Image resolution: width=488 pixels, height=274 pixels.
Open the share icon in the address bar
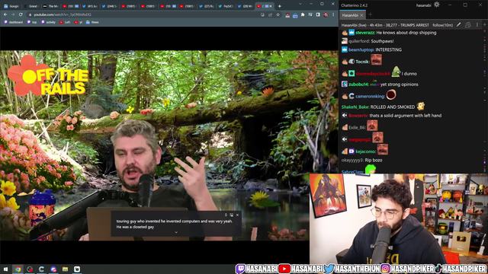(270, 14)
